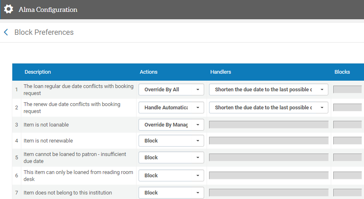
Task: Open Handlers dropdown in row 2
Action: click(268, 107)
